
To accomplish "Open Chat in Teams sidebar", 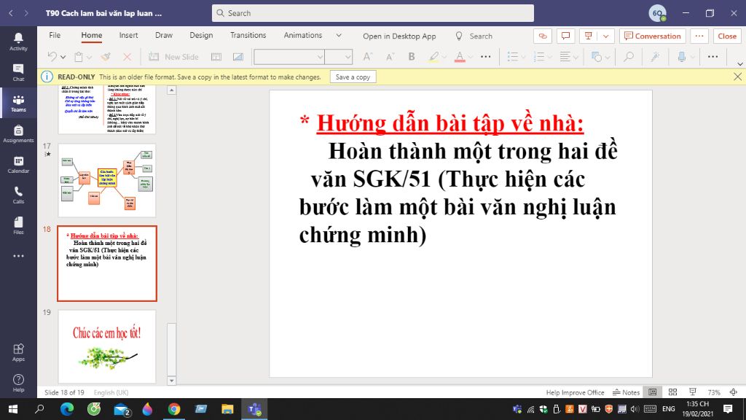I will (x=18, y=72).
